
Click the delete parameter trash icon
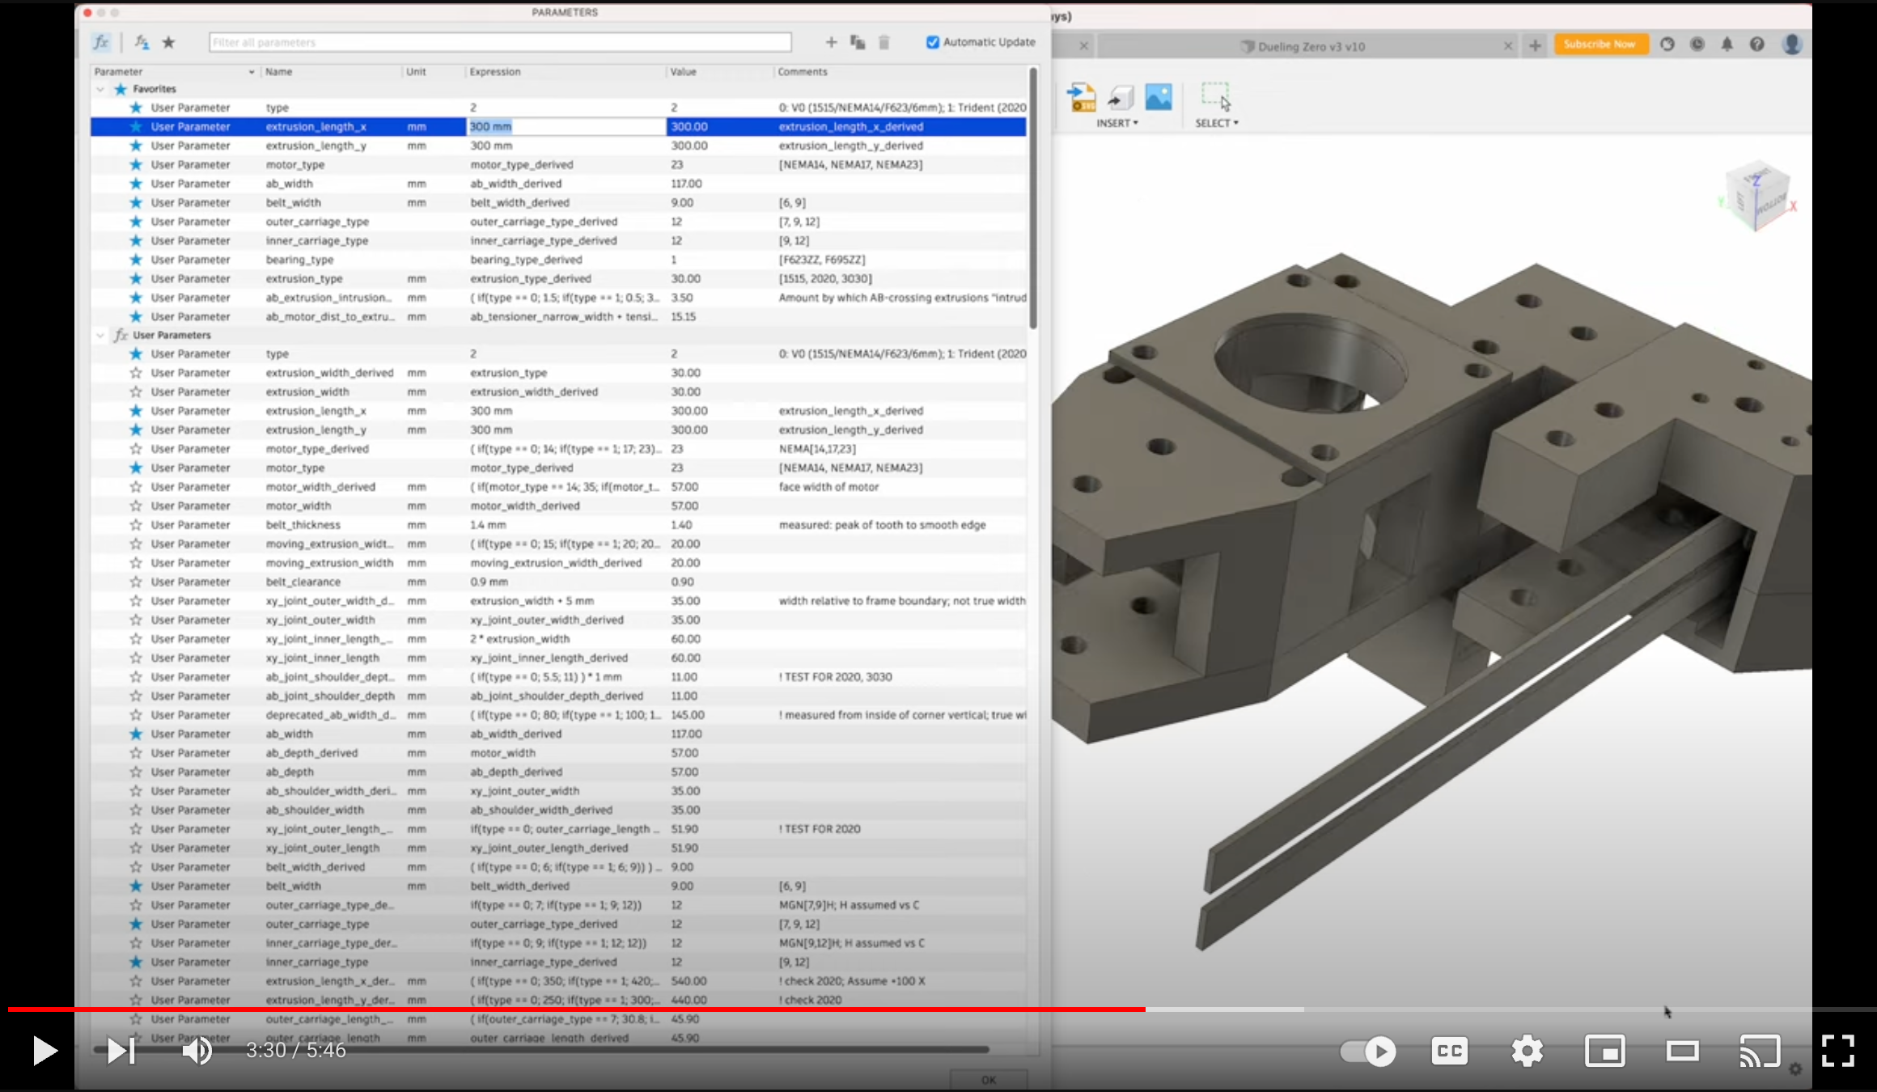(x=884, y=42)
